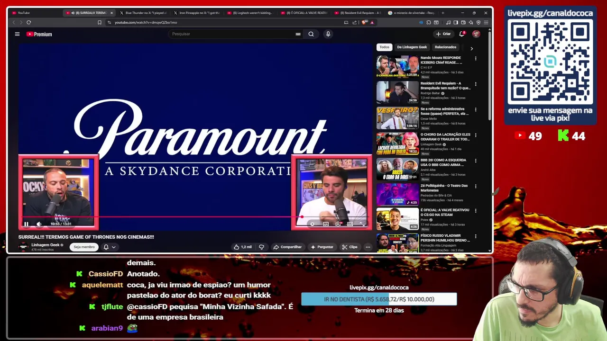The image size is (607, 341).
Task: Open a new browser tab plus button
Action: point(443,13)
